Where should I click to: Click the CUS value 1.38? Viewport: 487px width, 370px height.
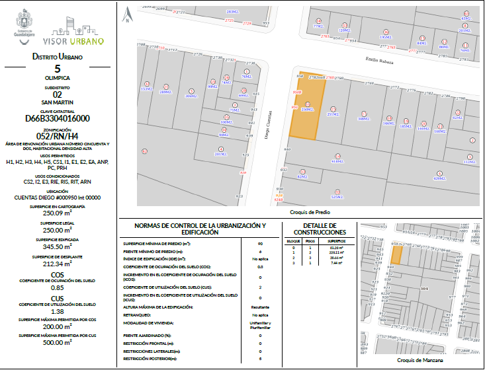(x=58, y=312)
